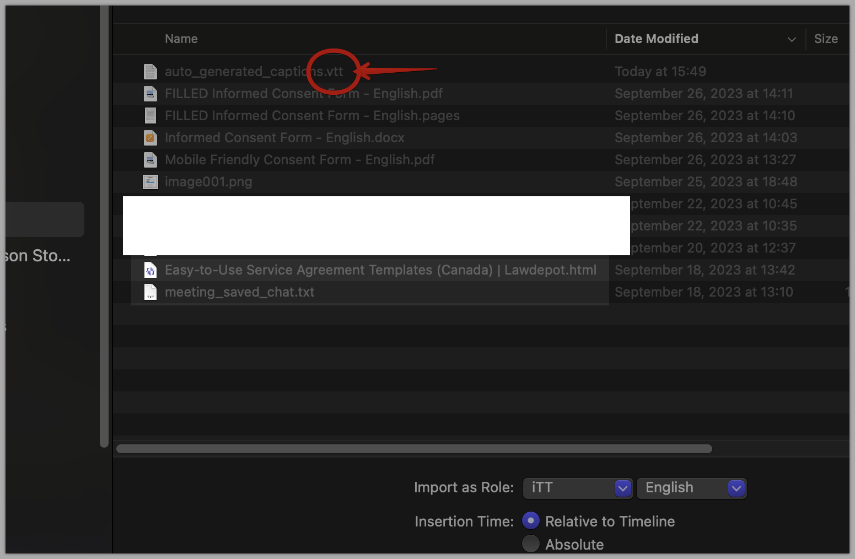Click the meeting_saved_chat.txt file icon
The height and width of the screenshot is (559, 855).
(x=150, y=292)
